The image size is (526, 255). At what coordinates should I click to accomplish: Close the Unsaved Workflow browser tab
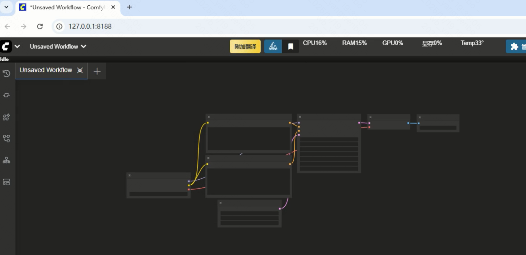[113, 7]
